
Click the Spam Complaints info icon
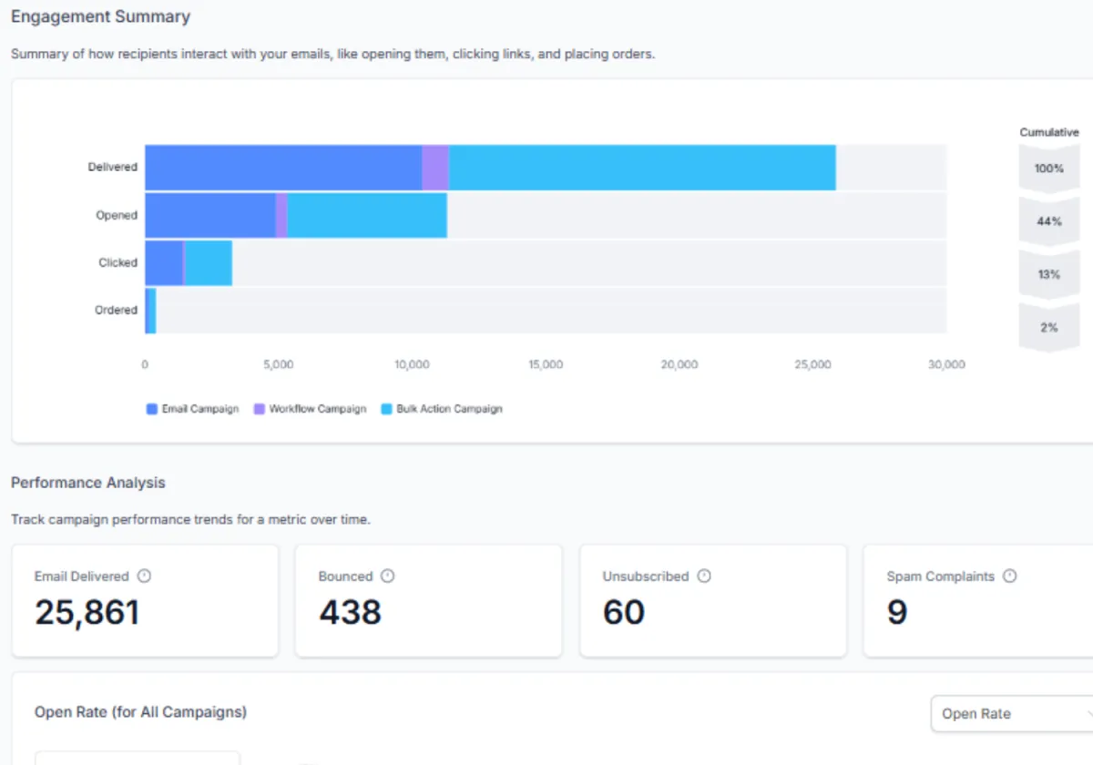(1009, 576)
